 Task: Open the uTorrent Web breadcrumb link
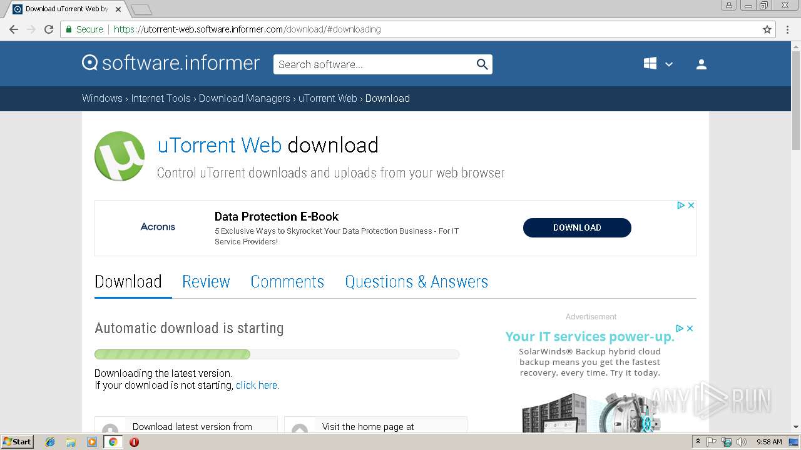pos(328,99)
